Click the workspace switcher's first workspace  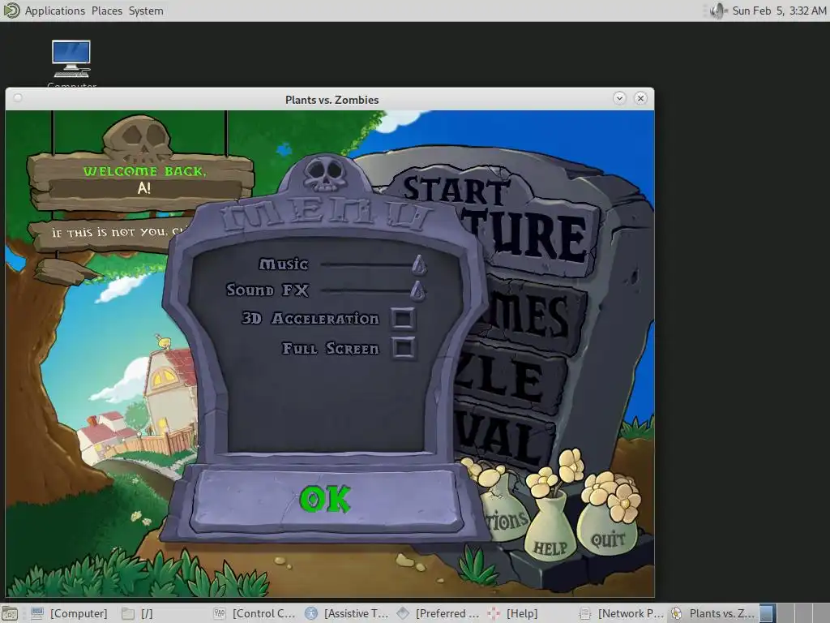point(768,613)
